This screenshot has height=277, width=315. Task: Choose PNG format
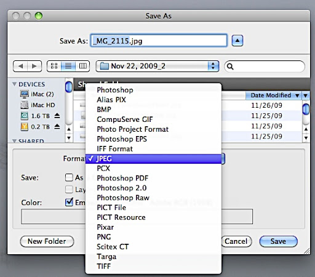tap(153, 237)
